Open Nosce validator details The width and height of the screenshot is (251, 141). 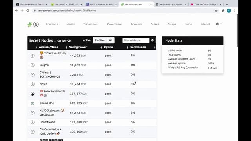click(44, 84)
